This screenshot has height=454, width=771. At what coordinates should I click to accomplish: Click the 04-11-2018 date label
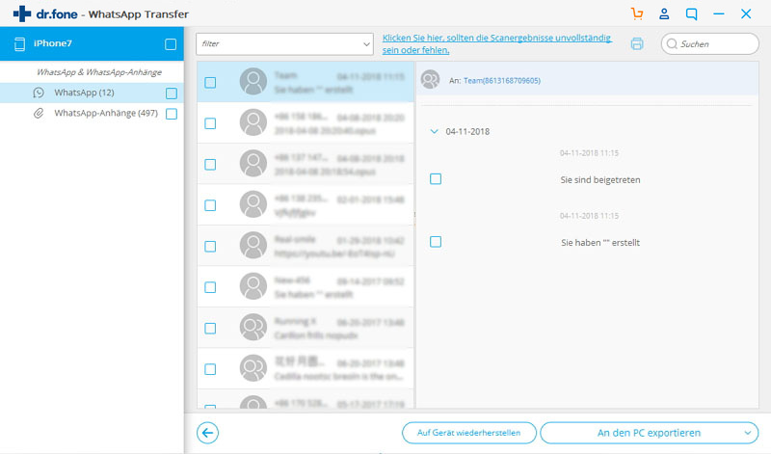point(467,131)
